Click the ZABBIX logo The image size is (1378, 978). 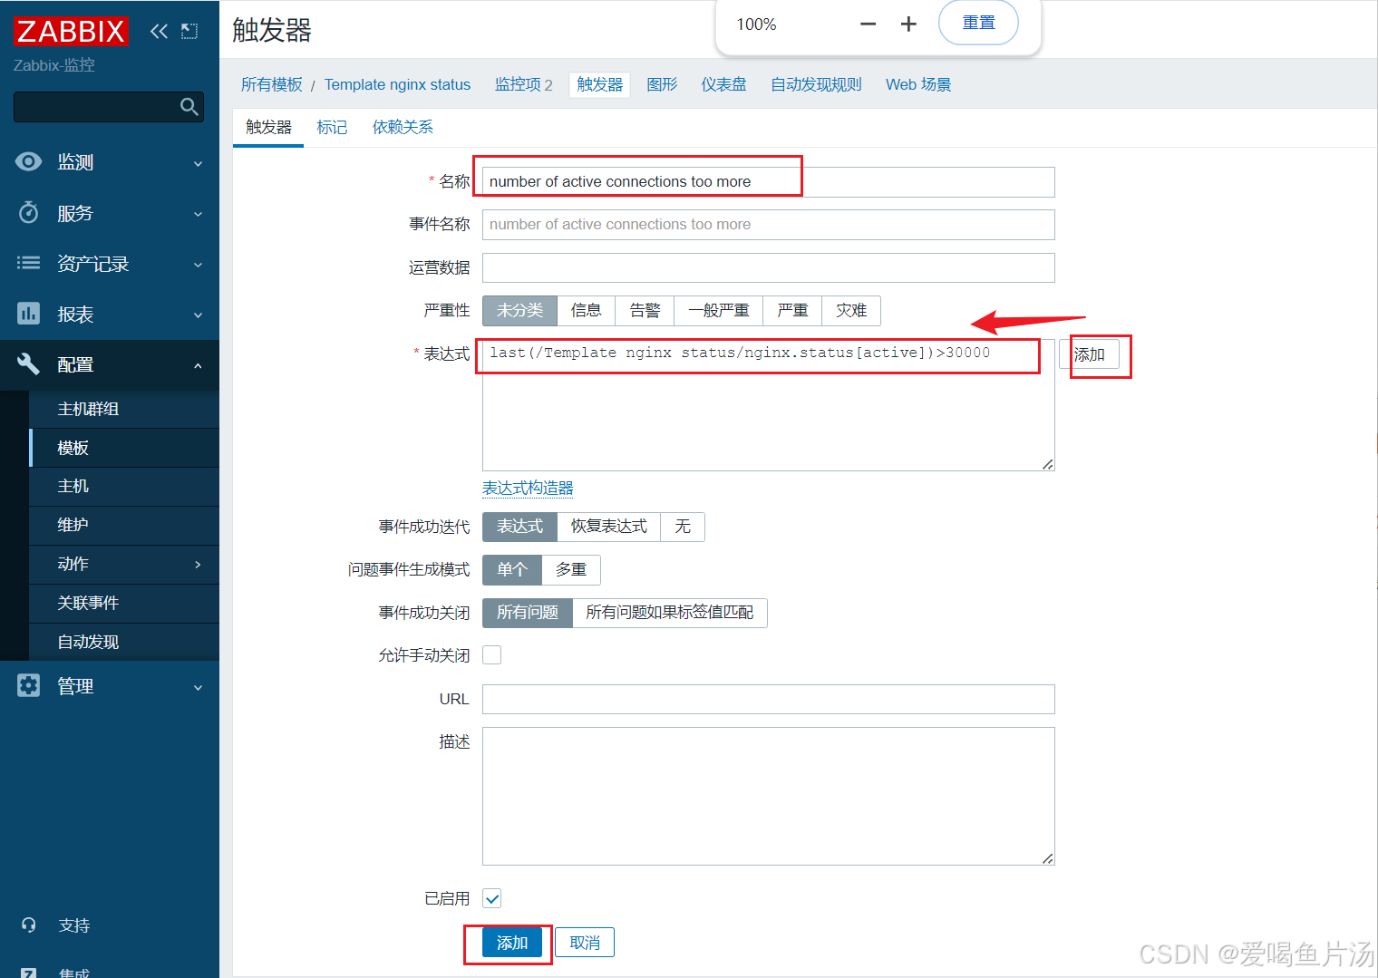click(x=71, y=31)
